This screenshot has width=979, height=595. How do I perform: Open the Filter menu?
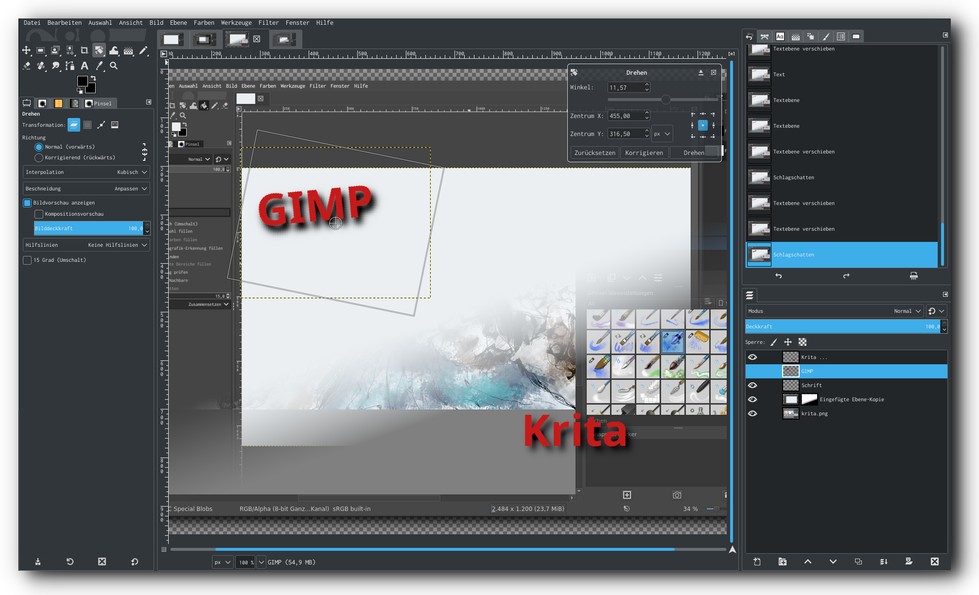pos(268,22)
